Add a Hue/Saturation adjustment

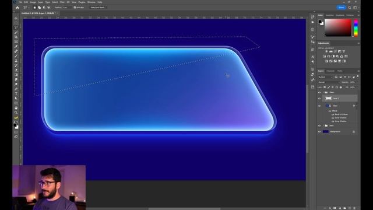click(x=324, y=57)
